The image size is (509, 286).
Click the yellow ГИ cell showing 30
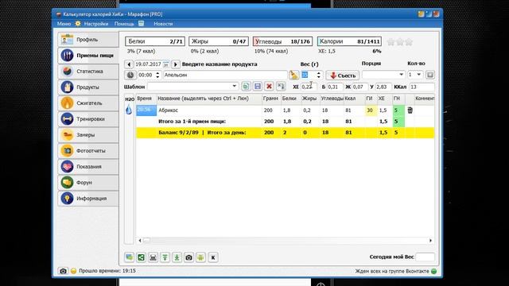click(371, 110)
